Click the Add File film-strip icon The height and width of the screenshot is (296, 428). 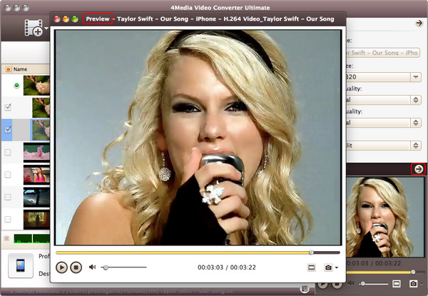coord(33,29)
